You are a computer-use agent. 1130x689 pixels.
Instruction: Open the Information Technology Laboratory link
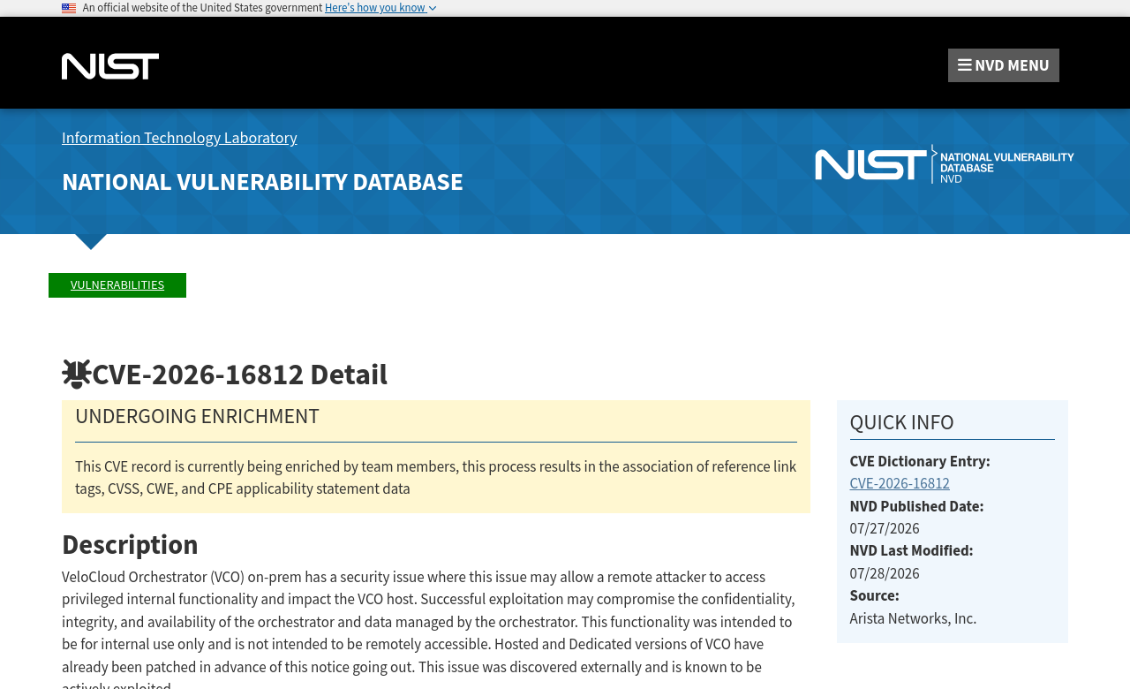point(179,138)
